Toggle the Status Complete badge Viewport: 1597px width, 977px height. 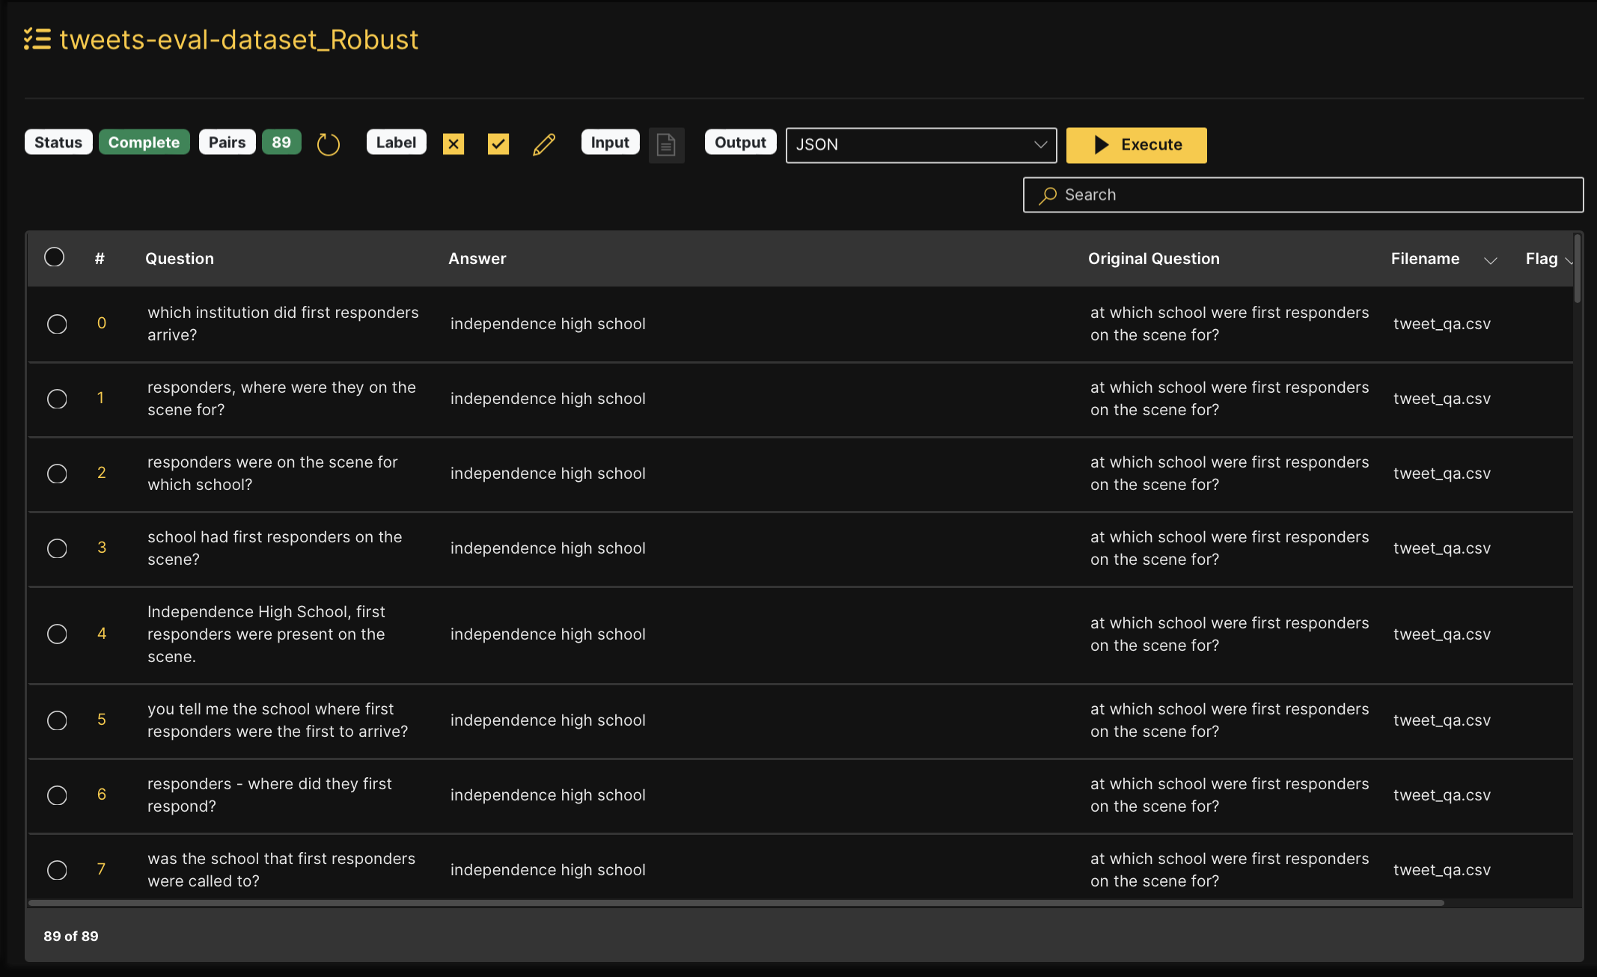point(144,142)
